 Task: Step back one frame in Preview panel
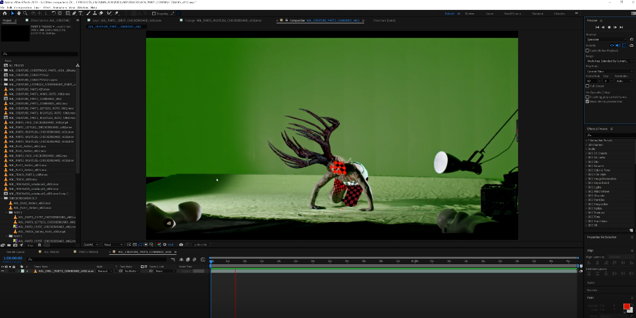(603, 27)
